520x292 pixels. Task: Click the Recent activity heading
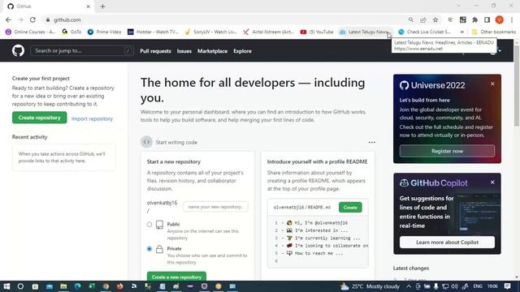tap(30, 137)
